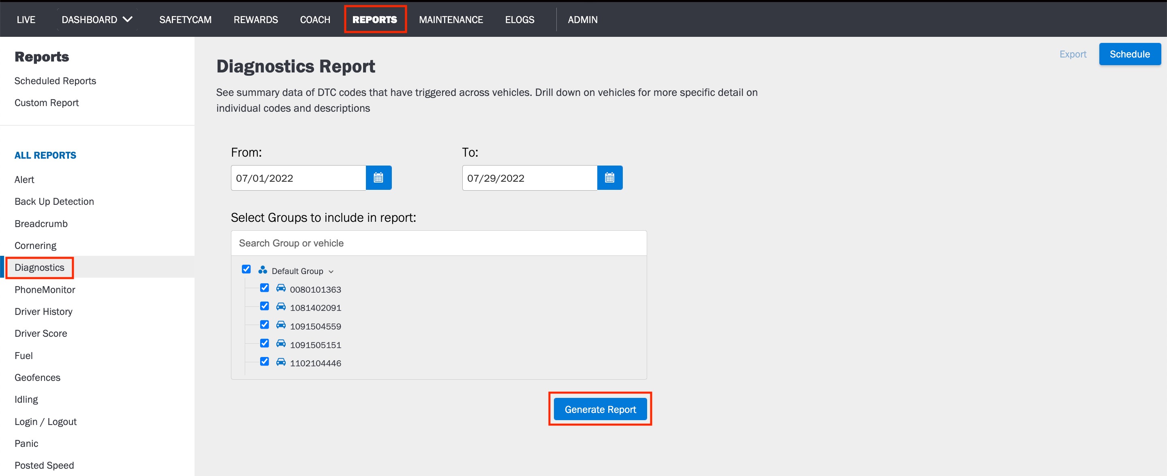Open the SafetyCam tab
Viewport: 1167px width, 476px height.
coord(185,19)
